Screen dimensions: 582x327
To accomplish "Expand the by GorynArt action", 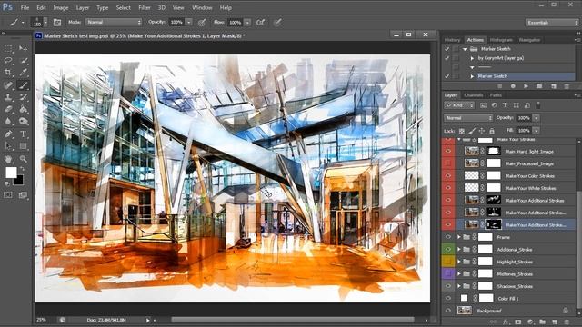I will click(472, 58).
